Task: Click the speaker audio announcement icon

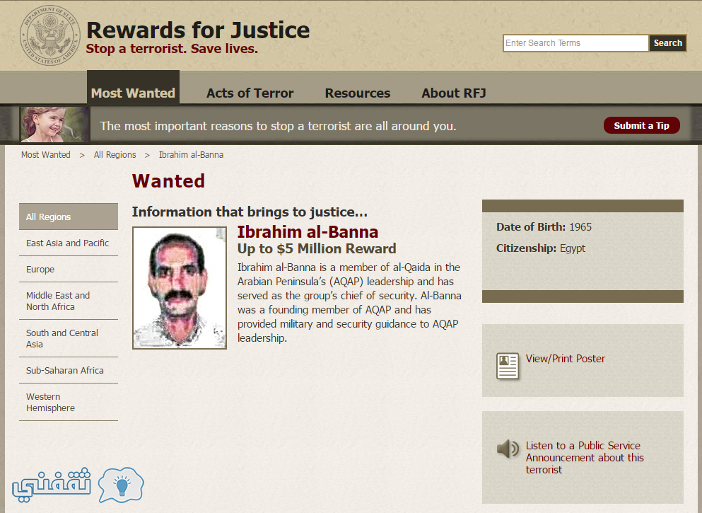Action: pyautogui.click(x=508, y=449)
